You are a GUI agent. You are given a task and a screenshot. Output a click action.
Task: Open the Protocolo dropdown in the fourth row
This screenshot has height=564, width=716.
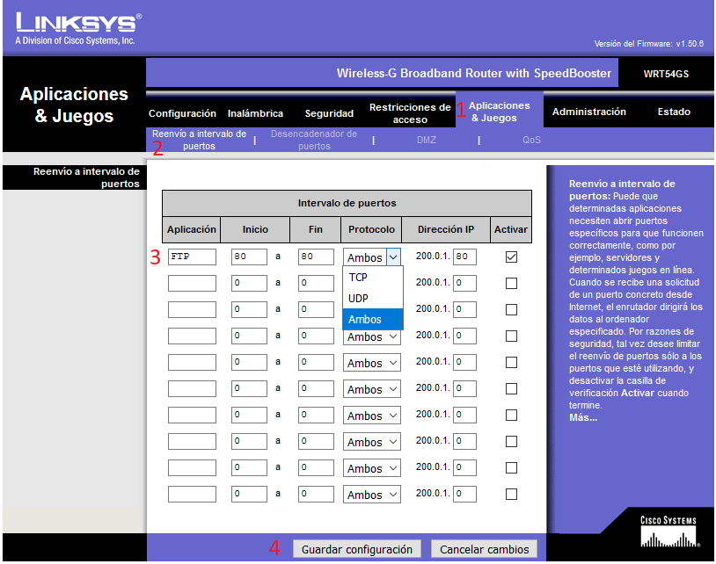pyautogui.click(x=372, y=337)
